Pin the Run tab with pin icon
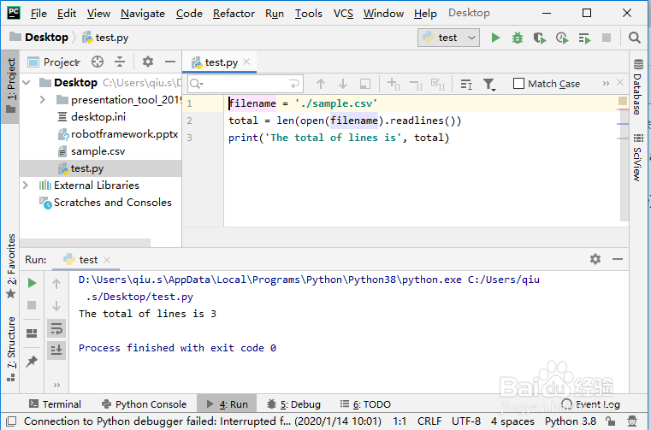Viewport: 651px width, 430px height. [x=32, y=361]
